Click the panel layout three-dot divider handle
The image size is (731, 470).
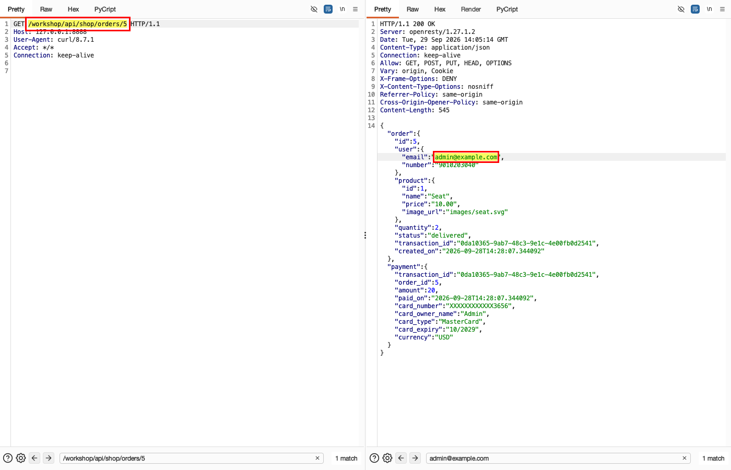point(365,236)
